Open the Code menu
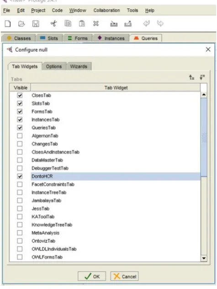The height and width of the screenshot is (289, 217). coord(57,11)
